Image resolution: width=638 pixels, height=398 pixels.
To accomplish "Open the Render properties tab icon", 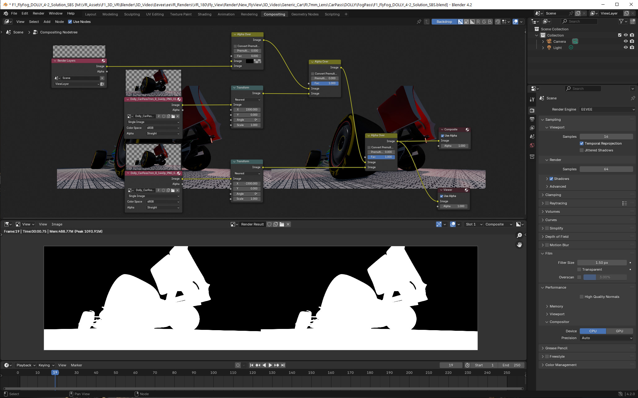I will [532, 110].
